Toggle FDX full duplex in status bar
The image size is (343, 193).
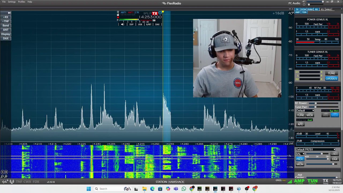(36, 182)
